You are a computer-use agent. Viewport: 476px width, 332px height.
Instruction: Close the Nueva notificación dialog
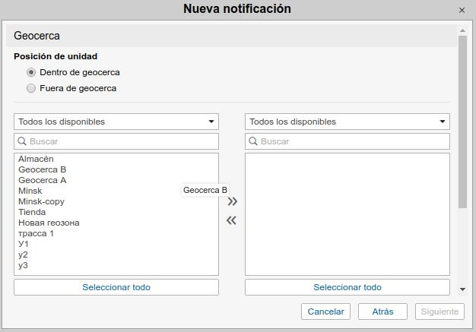(462, 10)
